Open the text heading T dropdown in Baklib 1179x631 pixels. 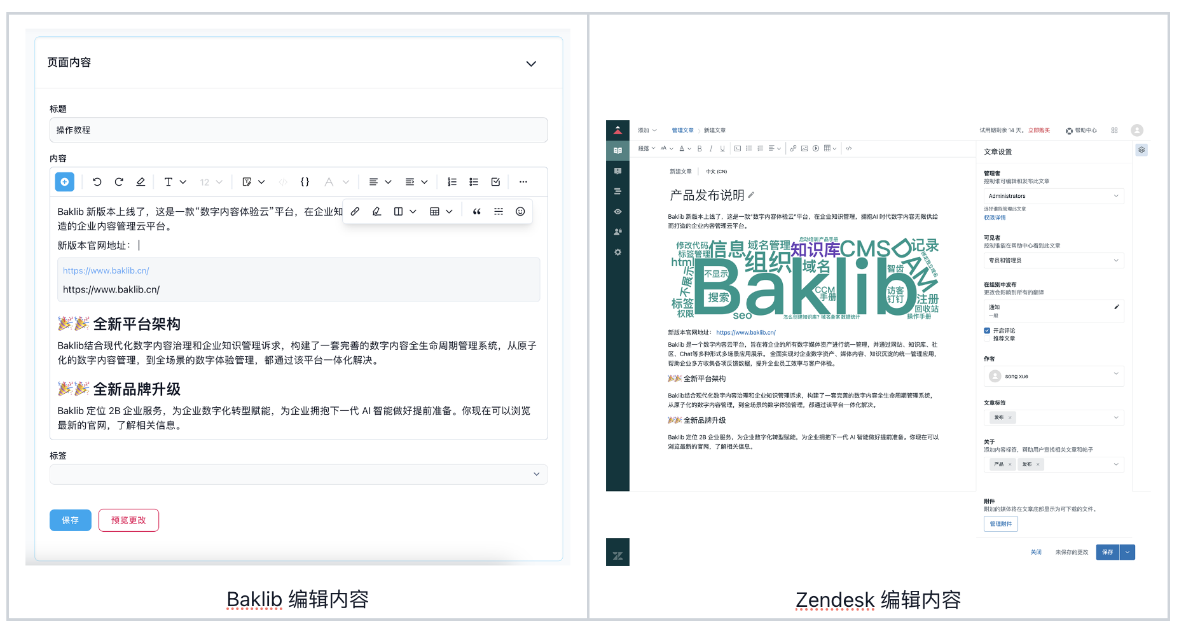tap(175, 182)
